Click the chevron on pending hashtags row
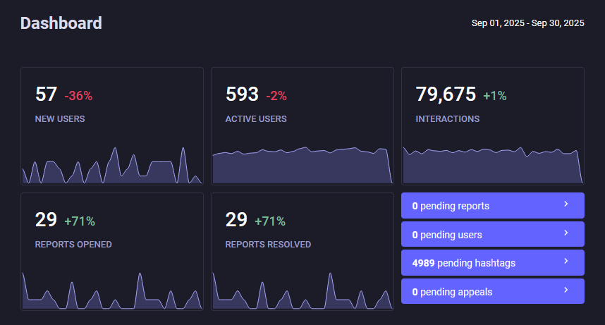This screenshot has width=605, height=325. (566, 262)
